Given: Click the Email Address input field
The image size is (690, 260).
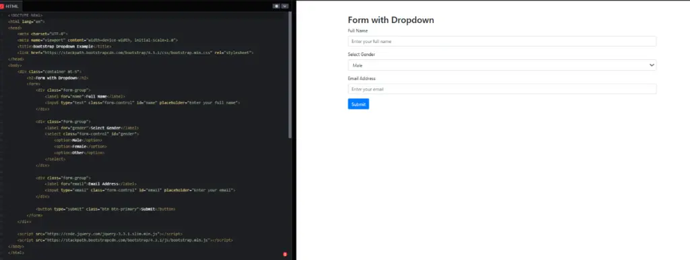Looking at the screenshot, I should pyautogui.click(x=501, y=89).
